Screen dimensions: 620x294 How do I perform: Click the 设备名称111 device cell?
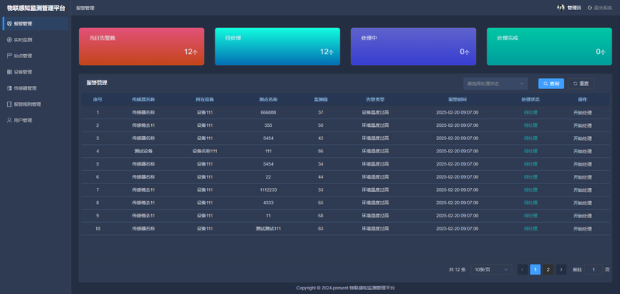(205, 151)
